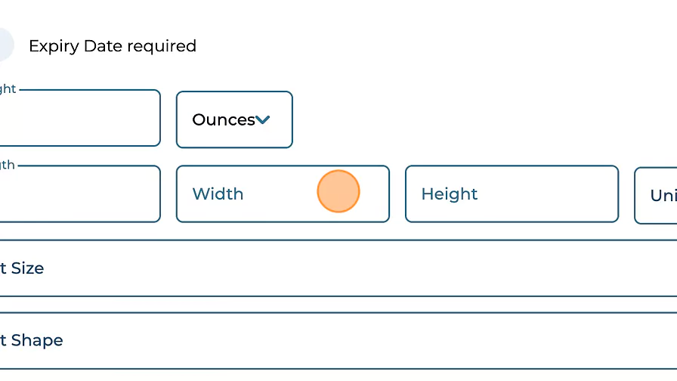Click into the Height input field
Image resolution: width=677 pixels, height=381 pixels.
512,194
